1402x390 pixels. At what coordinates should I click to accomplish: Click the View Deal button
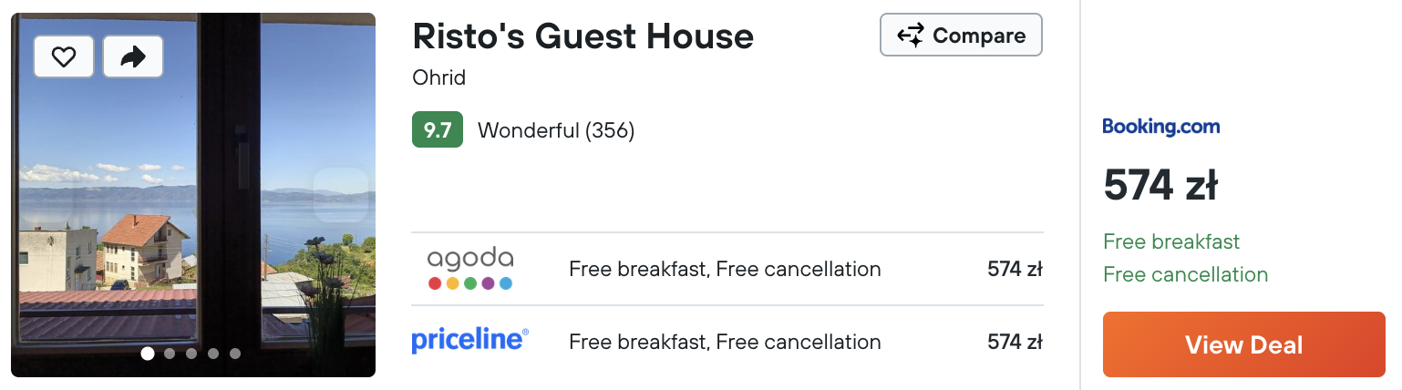point(1243,344)
